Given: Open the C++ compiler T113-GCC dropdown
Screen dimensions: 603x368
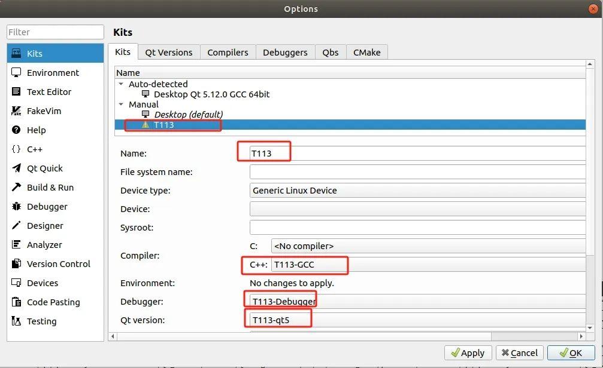Looking at the screenshot, I should pos(428,265).
